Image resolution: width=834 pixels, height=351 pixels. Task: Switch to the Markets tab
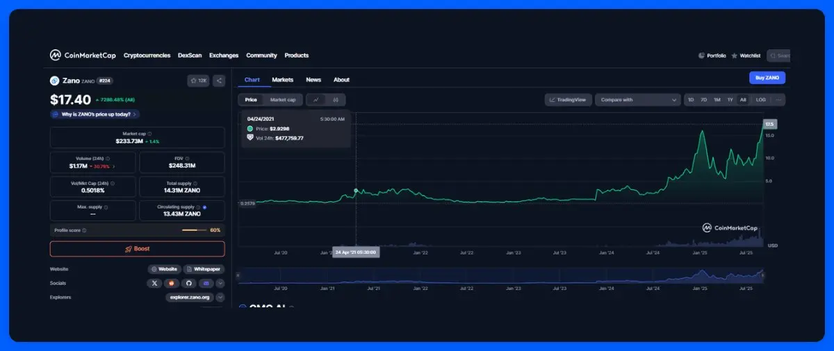click(x=282, y=80)
